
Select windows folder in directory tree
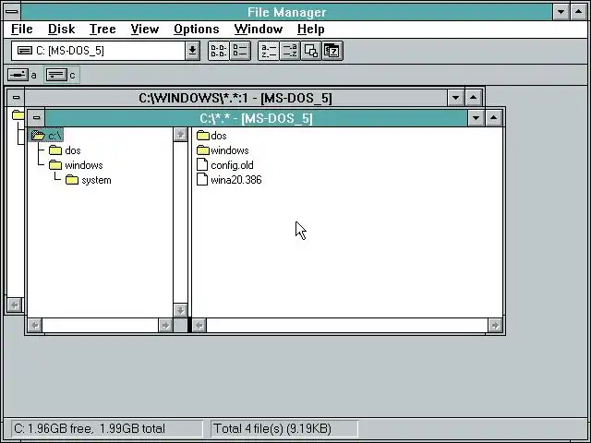(x=76, y=165)
